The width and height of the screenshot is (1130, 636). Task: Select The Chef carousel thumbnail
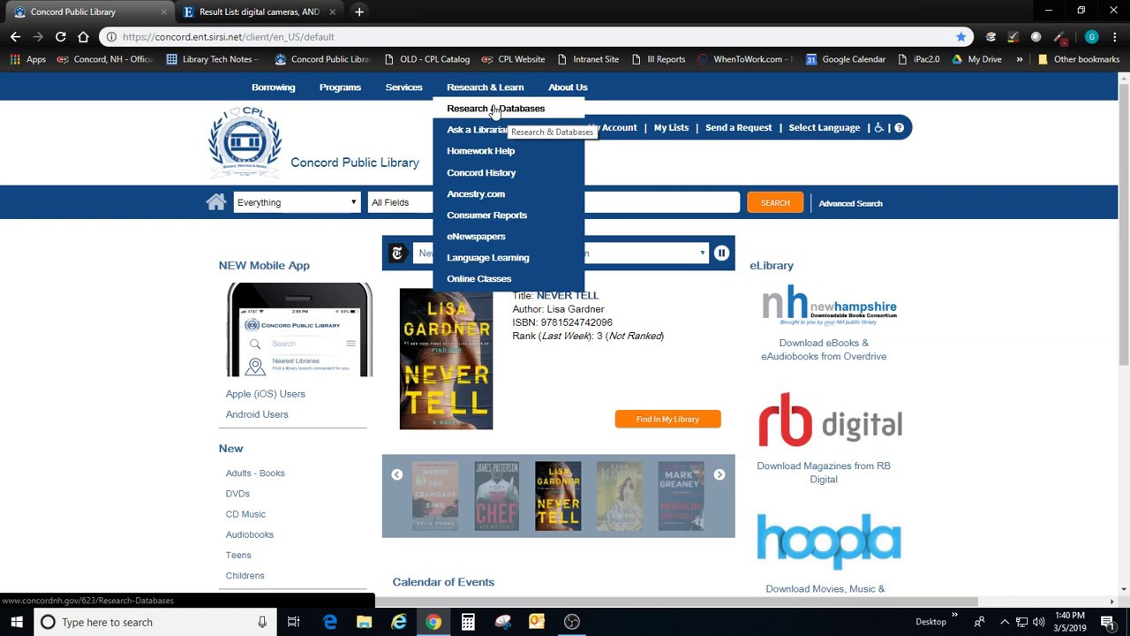pyautogui.click(x=496, y=496)
